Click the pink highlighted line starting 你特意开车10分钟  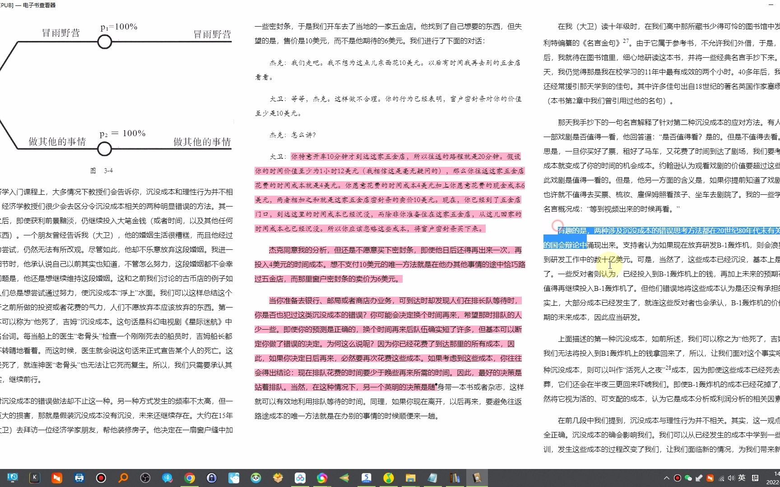coord(405,156)
